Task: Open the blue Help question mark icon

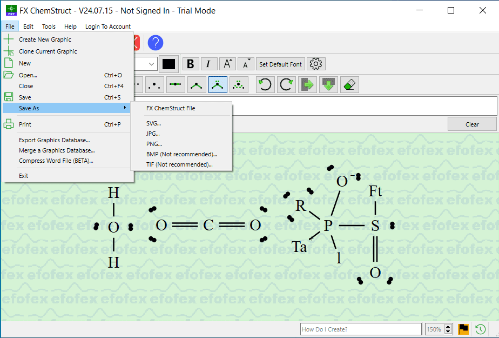Action: click(x=156, y=43)
